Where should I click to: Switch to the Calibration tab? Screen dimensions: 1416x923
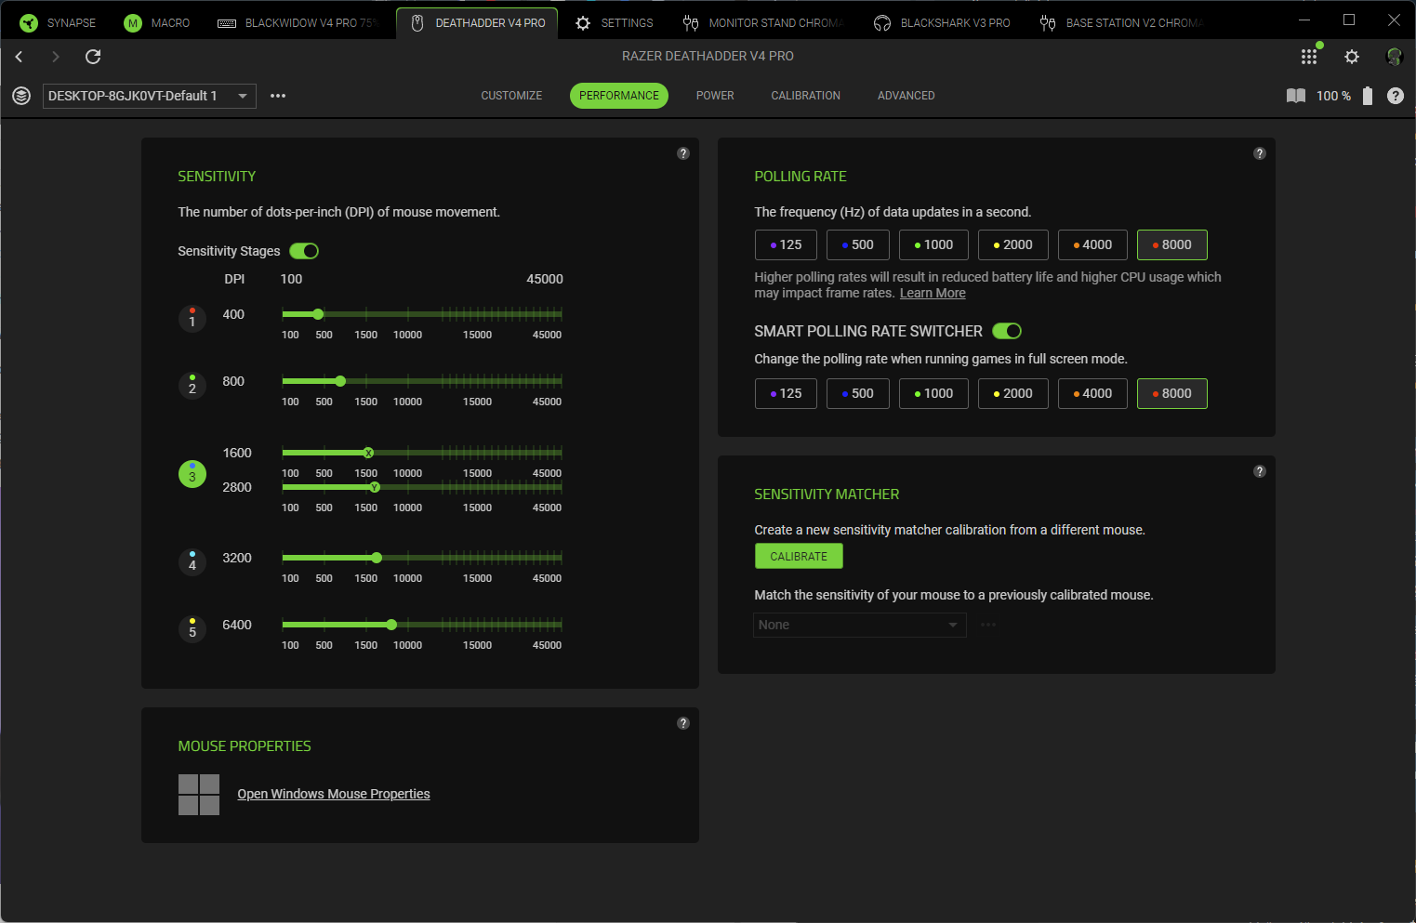click(805, 96)
